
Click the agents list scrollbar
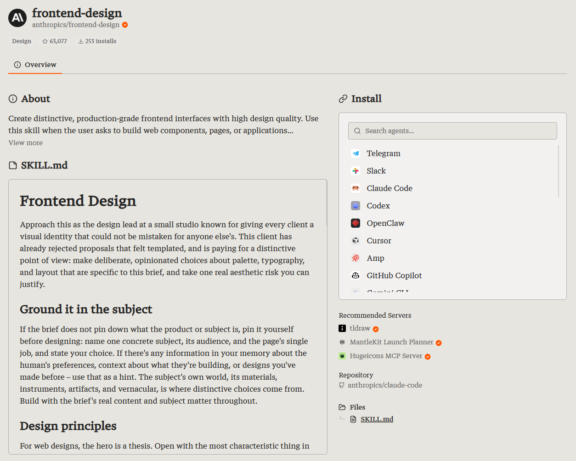tap(559, 171)
